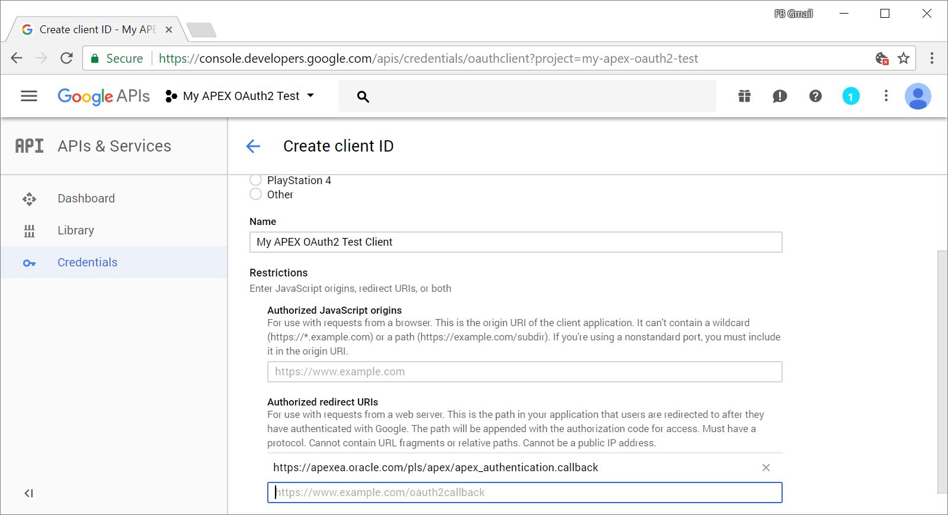Click the console search bar
This screenshot has height=515, width=948.
pos(527,96)
